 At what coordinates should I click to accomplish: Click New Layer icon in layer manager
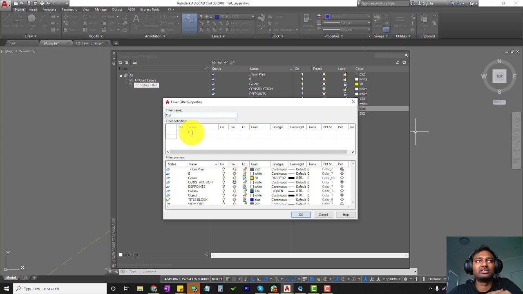pyautogui.click(x=213, y=62)
